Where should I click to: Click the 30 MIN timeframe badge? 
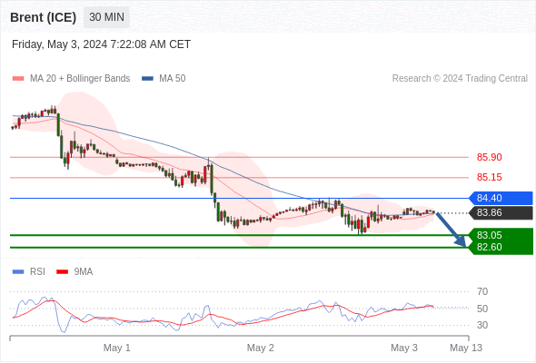pos(106,17)
